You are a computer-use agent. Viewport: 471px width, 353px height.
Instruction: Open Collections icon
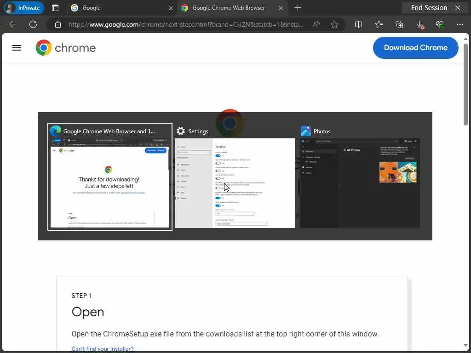399,24
